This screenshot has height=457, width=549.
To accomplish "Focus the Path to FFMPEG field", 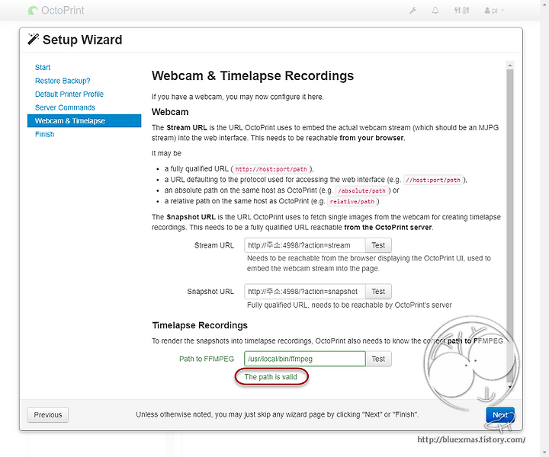I will pyautogui.click(x=304, y=359).
